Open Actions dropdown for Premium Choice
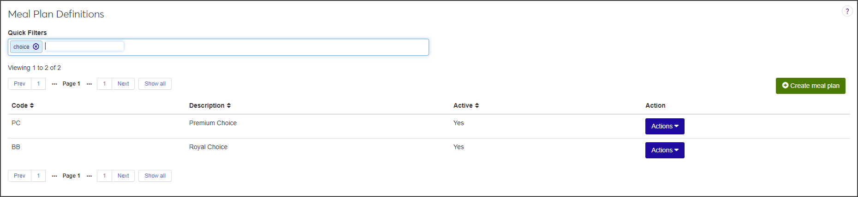 664,126
